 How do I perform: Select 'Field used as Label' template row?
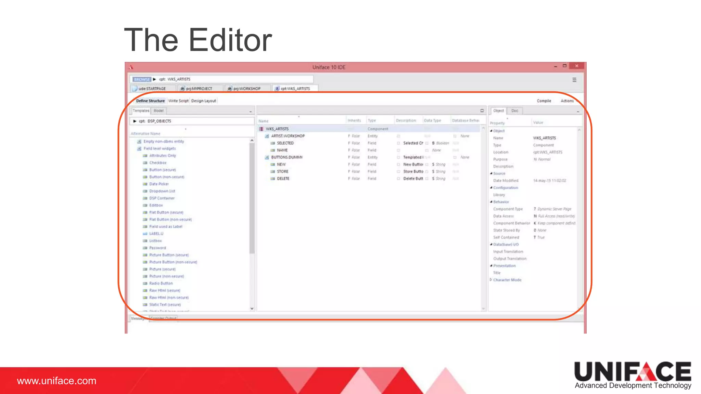tap(166, 227)
